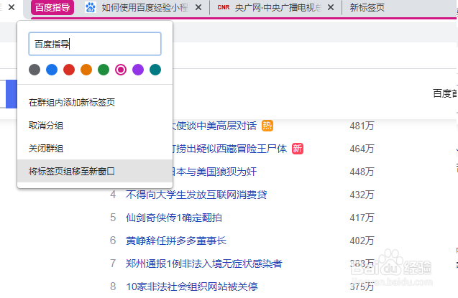
Task: Click rank number 5 in hot list
Action: coord(113,218)
